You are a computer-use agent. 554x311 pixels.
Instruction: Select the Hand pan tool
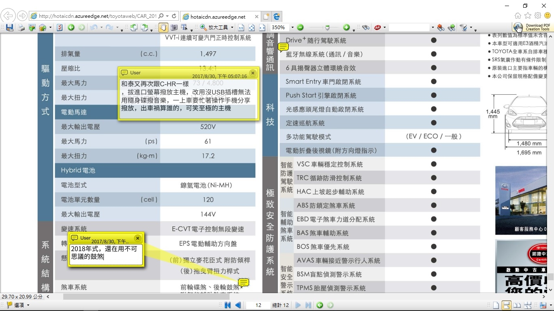coord(163,28)
